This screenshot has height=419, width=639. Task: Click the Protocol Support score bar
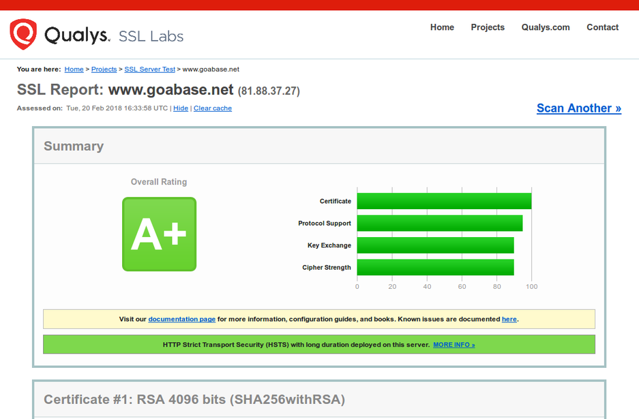coord(440,223)
